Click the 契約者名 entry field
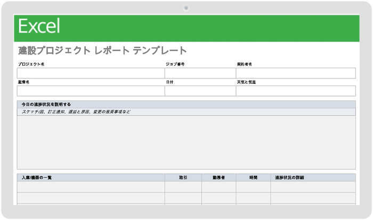373x220 pixels. (296, 73)
